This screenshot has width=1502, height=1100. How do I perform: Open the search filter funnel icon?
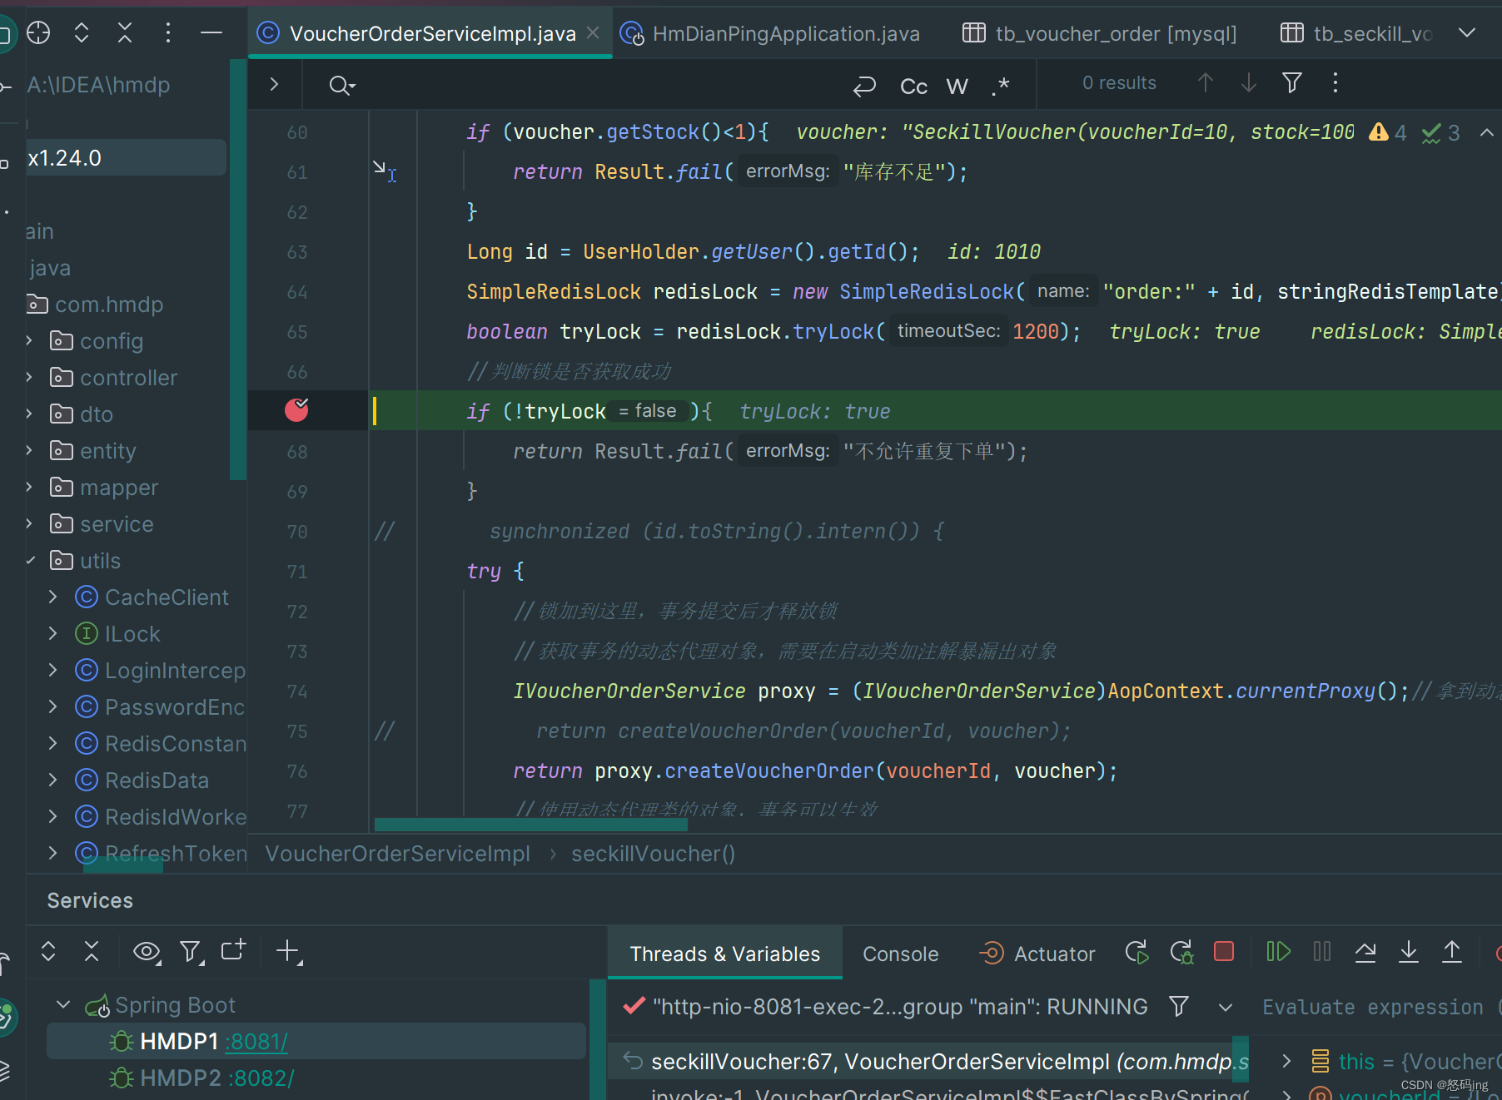click(1292, 83)
